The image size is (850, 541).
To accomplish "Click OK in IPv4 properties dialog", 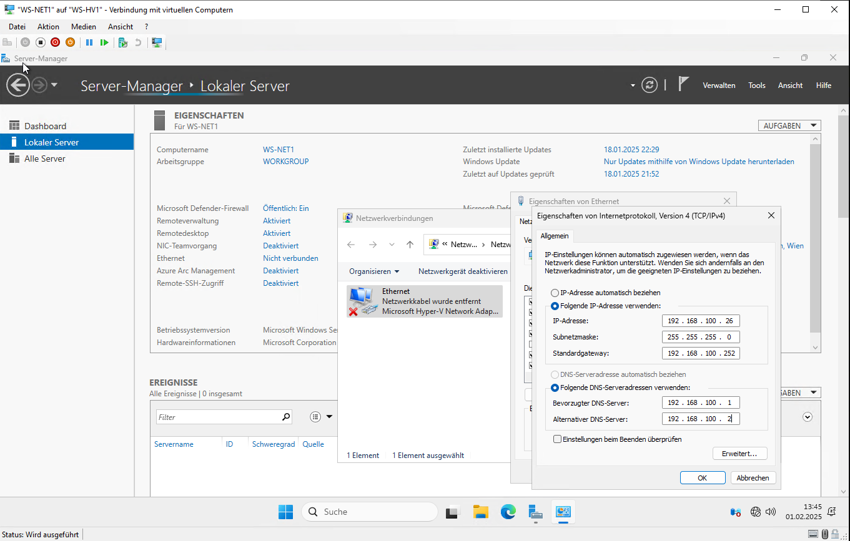I will tap(703, 478).
